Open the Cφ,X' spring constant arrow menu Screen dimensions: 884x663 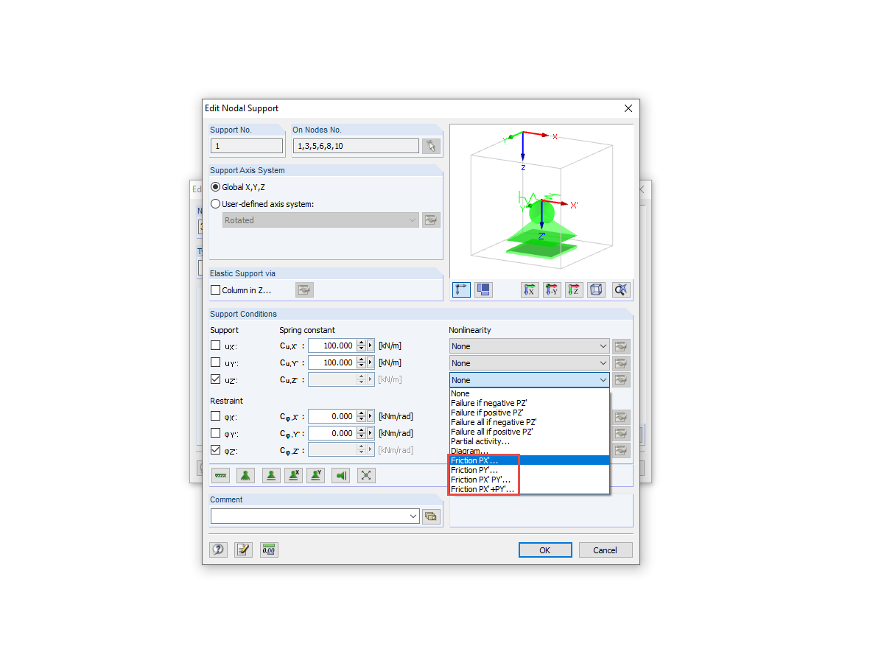(x=371, y=416)
